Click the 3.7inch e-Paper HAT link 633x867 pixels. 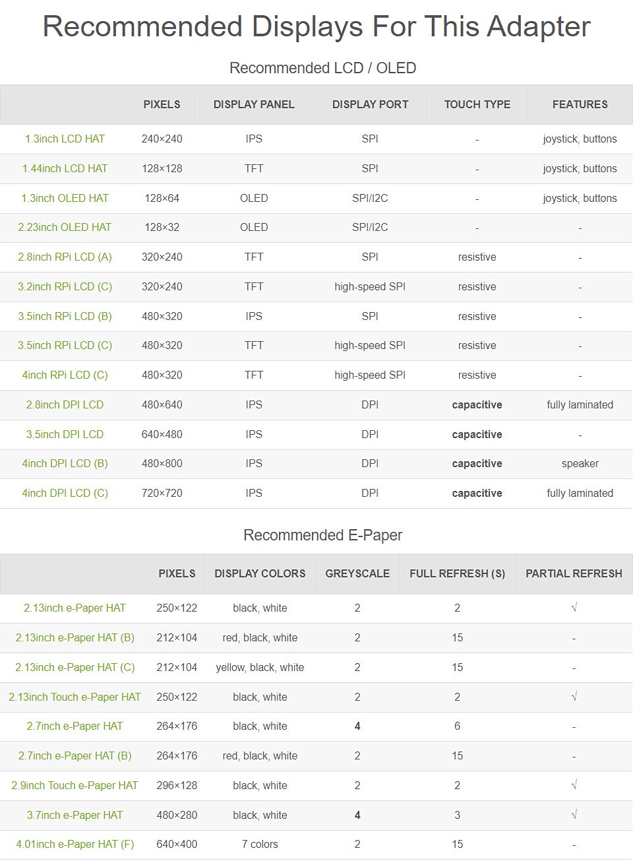(x=75, y=816)
